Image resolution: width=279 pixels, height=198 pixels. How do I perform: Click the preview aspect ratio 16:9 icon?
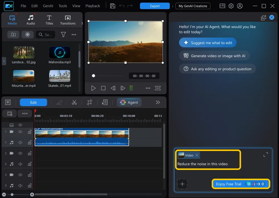(158, 88)
